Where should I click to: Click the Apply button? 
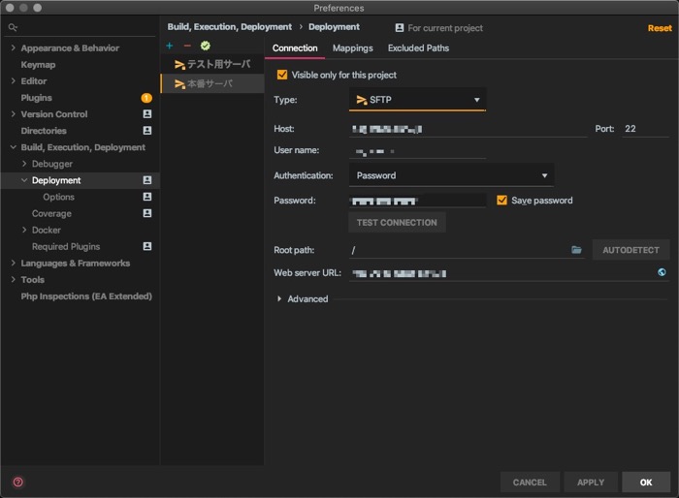click(x=591, y=482)
